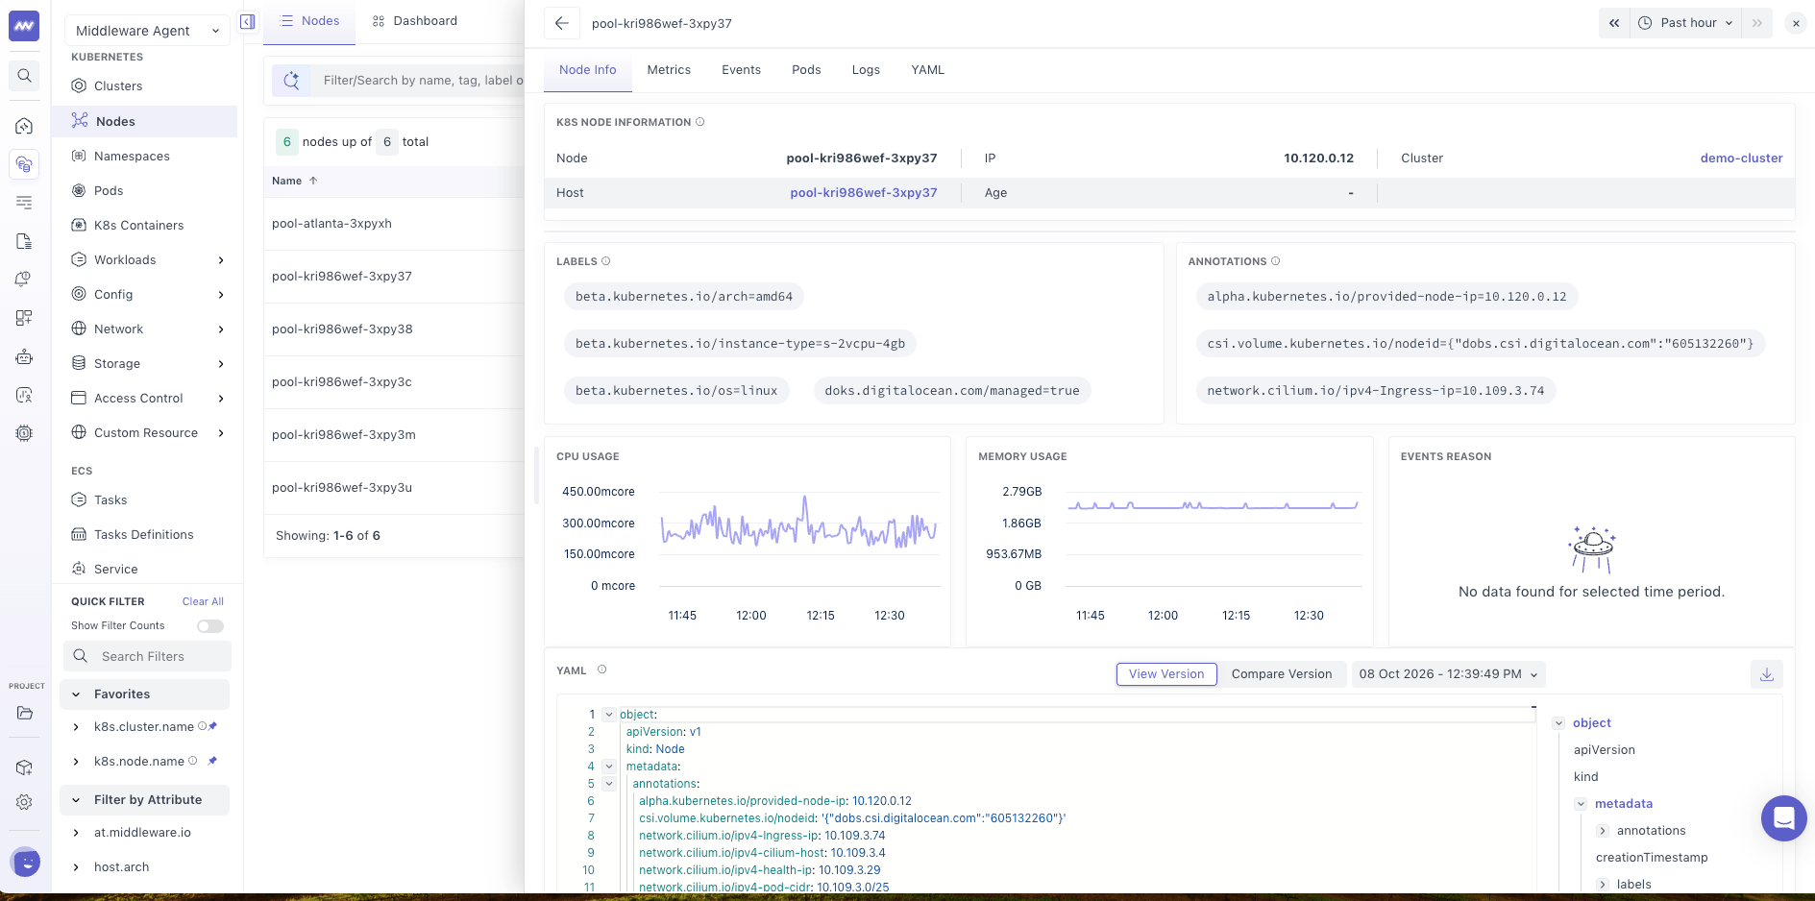This screenshot has width=1815, height=901.
Task: Click the user avatar icon
Action: (26, 863)
